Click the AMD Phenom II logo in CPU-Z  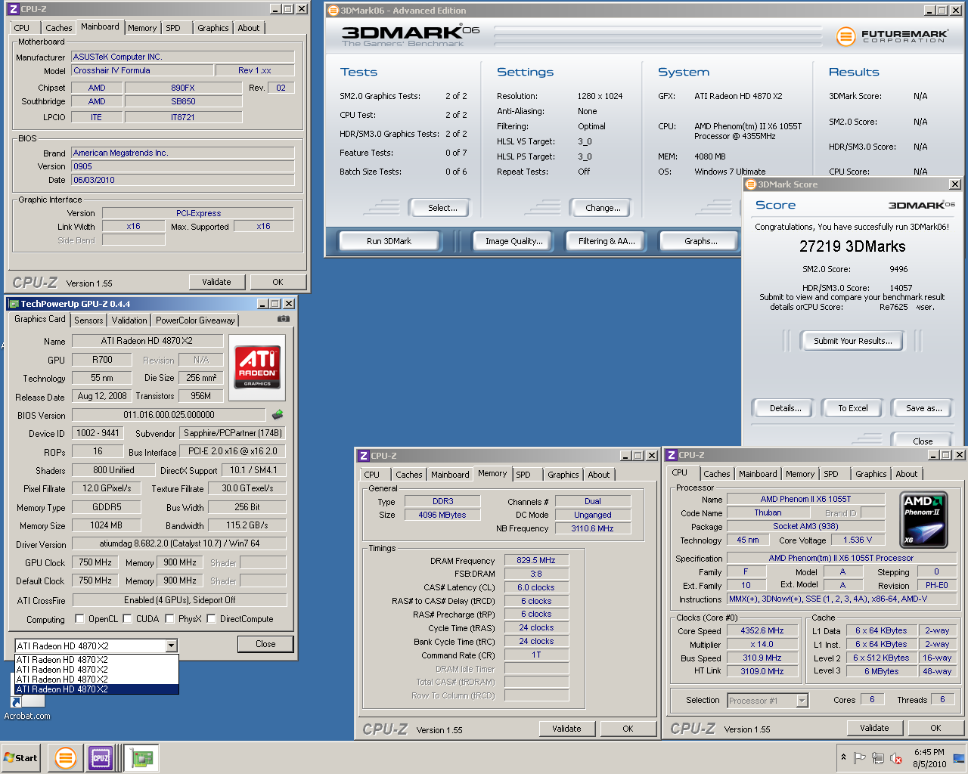pos(925,520)
